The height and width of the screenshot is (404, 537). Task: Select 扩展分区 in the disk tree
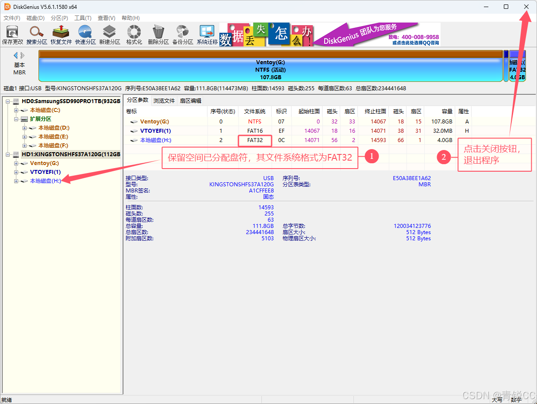[41, 119]
